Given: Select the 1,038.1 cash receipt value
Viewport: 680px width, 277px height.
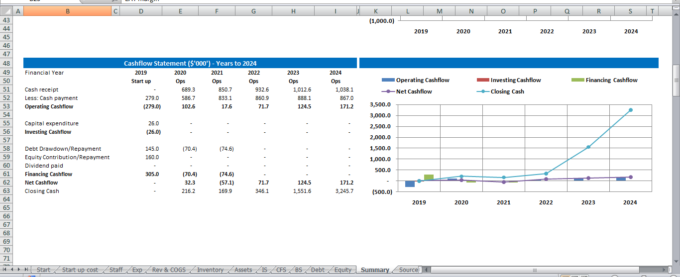Looking at the screenshot, I should tap(344, 90).
